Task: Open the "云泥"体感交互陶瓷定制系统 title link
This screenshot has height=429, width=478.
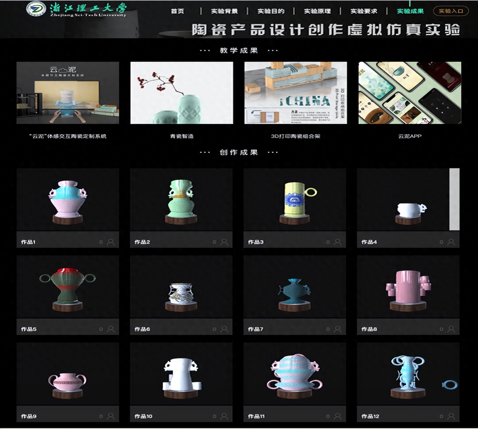Action: (x=68, y=136)
